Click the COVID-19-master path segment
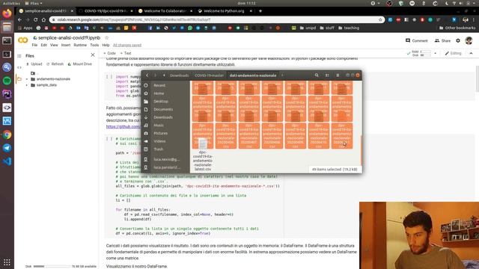Image resolution: width=479 pixels, height=269 pixels. pos(209,75)
